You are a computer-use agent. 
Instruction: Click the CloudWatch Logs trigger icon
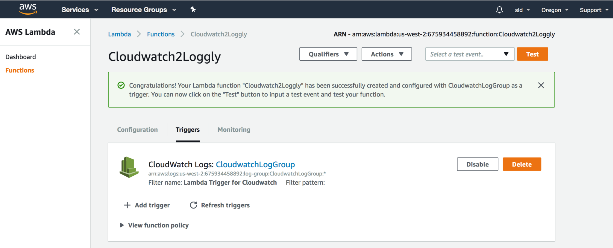point(129,167)
